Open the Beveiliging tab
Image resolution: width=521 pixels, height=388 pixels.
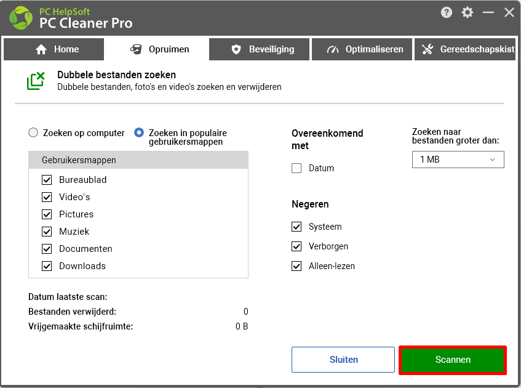tap(259, 49)
